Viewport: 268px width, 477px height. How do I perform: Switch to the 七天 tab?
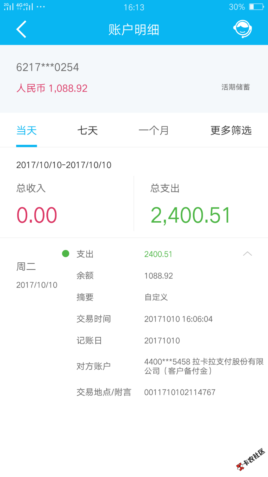pyautogui.click(x=88, y=130)
